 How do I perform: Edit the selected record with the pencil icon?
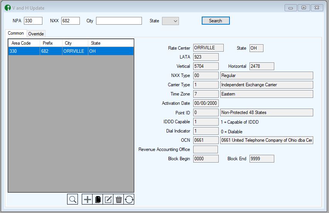pyautogui.click(x=108, y=199)
